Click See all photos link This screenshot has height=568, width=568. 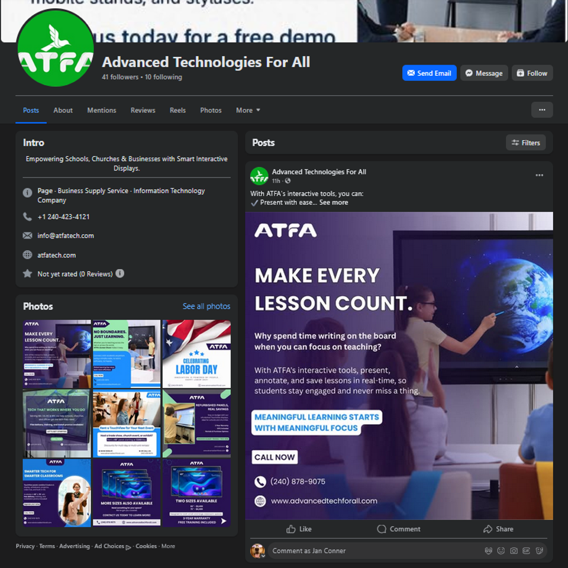(206, 306)
